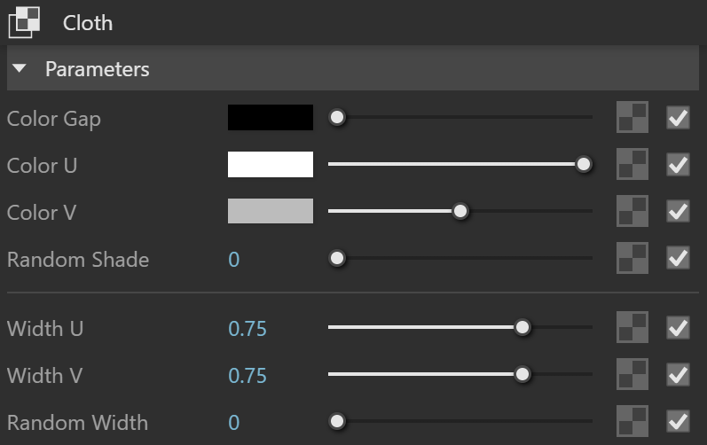Open texture map slot for Width U
The width and height of the screenshot is (707, 445).
tap(632, 327)
